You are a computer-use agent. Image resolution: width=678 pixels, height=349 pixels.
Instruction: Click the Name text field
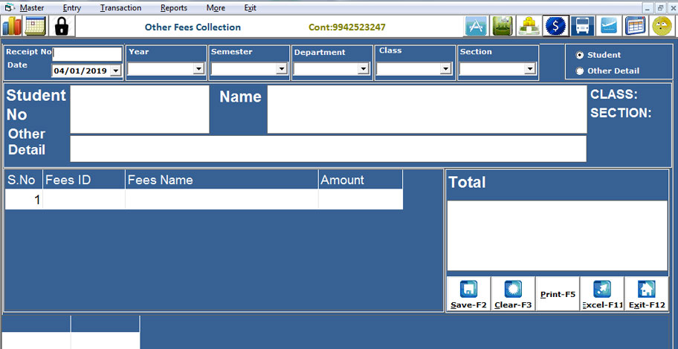(427, 109)
